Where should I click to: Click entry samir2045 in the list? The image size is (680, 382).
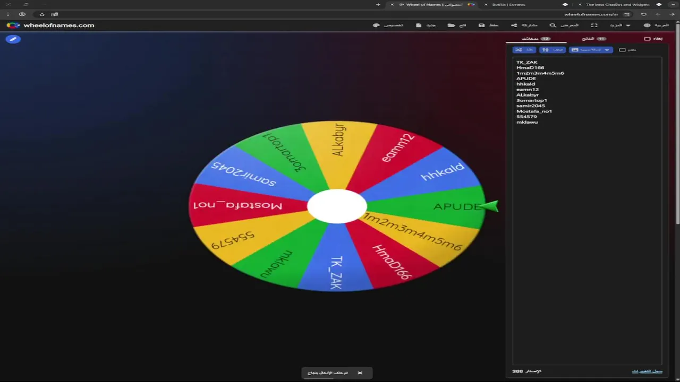coord(531,106)
